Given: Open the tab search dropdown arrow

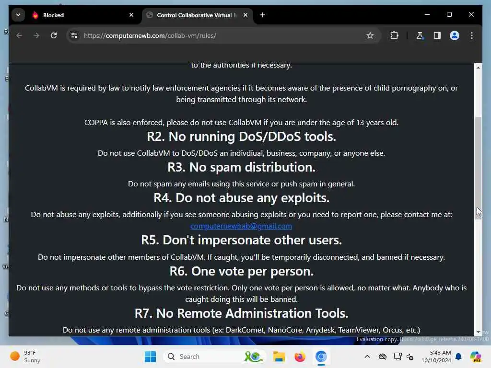Looking at the screenshot, I should point(18,15).
